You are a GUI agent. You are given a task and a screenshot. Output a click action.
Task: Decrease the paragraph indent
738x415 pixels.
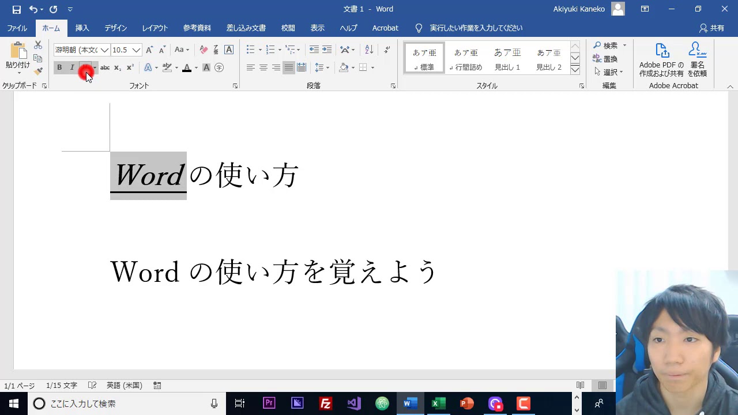(314, 50)
